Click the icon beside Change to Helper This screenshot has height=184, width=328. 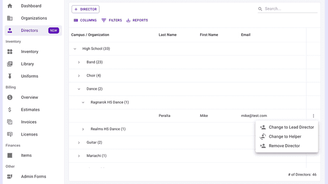click(263, 137)
